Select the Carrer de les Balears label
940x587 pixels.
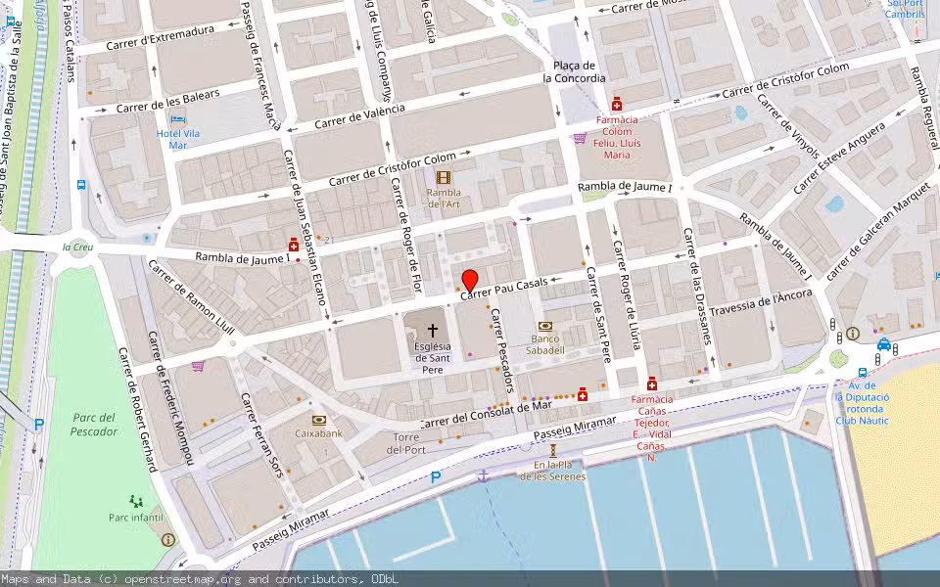[x=167, y=101]
